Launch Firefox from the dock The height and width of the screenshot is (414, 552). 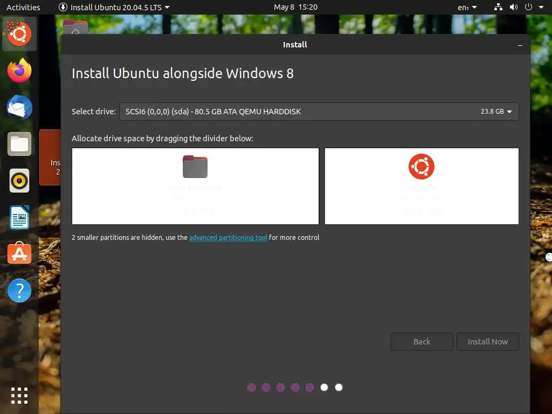click(19, 71)
